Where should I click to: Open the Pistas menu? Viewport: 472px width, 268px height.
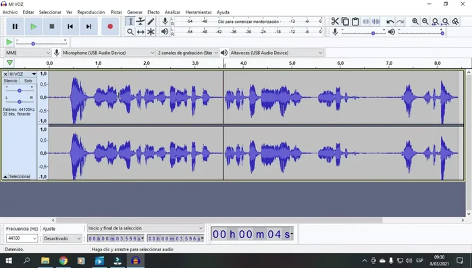click(116, 12)
